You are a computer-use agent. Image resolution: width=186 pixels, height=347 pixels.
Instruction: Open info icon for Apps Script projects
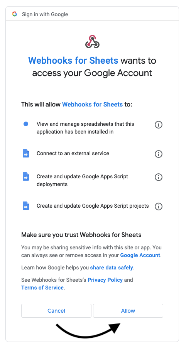158,206
